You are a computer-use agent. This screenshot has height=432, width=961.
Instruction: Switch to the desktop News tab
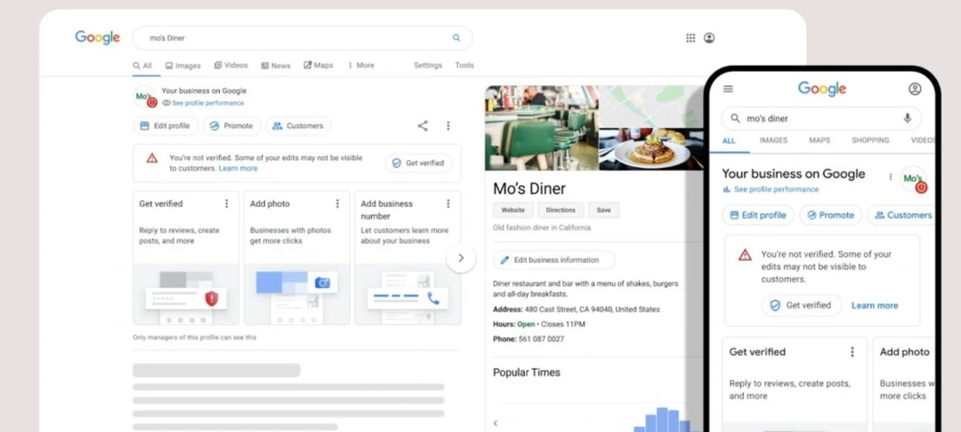[276, 66]
